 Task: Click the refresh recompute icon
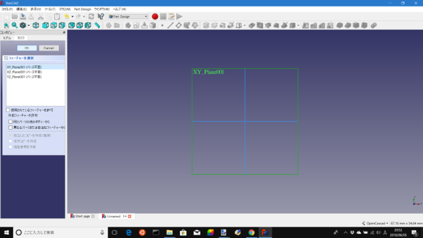91,17
